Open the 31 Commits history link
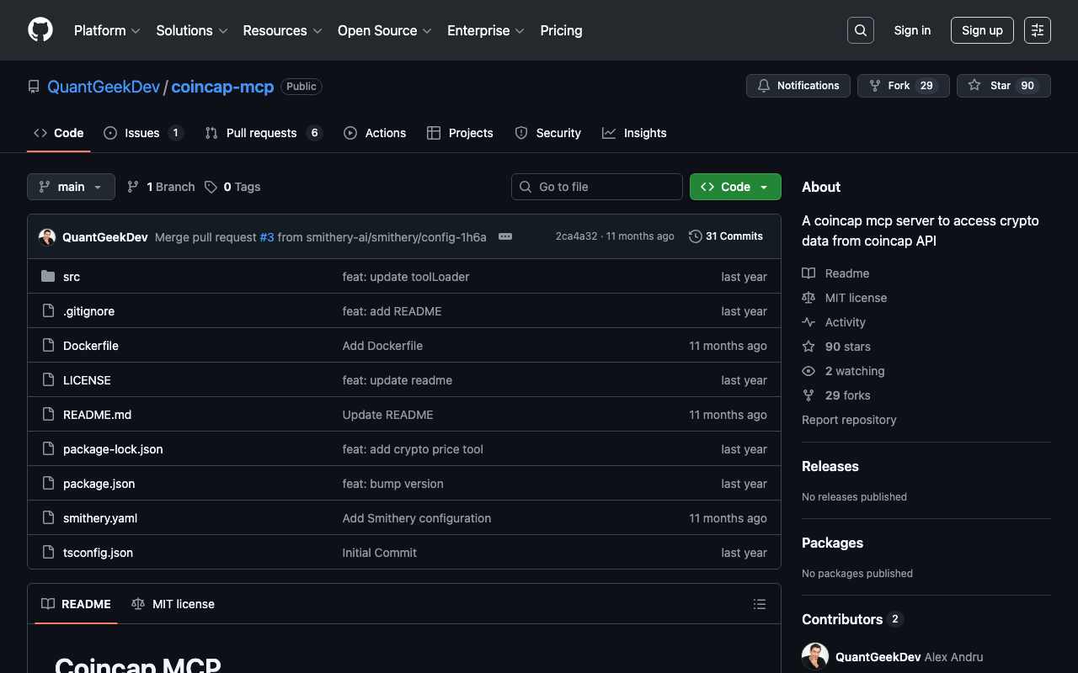 (726, 236)
